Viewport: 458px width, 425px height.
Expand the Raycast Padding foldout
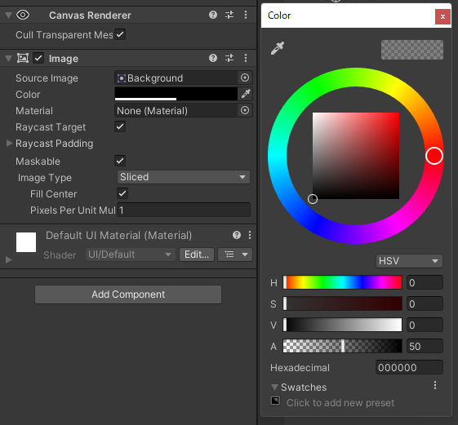[9, 144]
